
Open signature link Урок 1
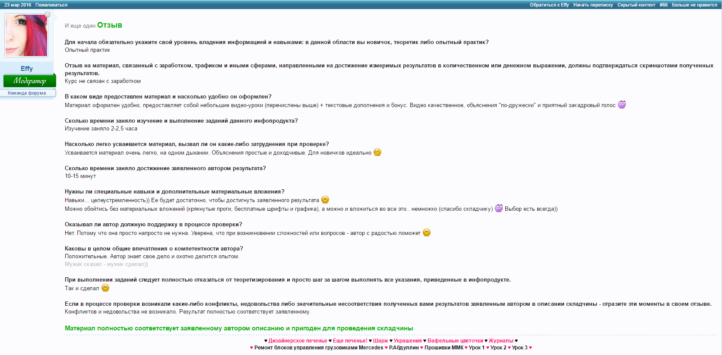[x=477, y=348]
